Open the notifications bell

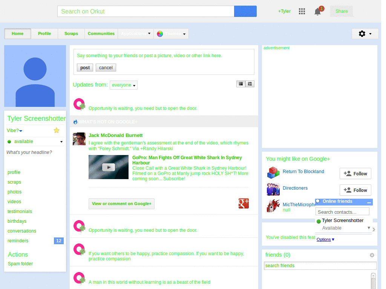coord(318,12)
